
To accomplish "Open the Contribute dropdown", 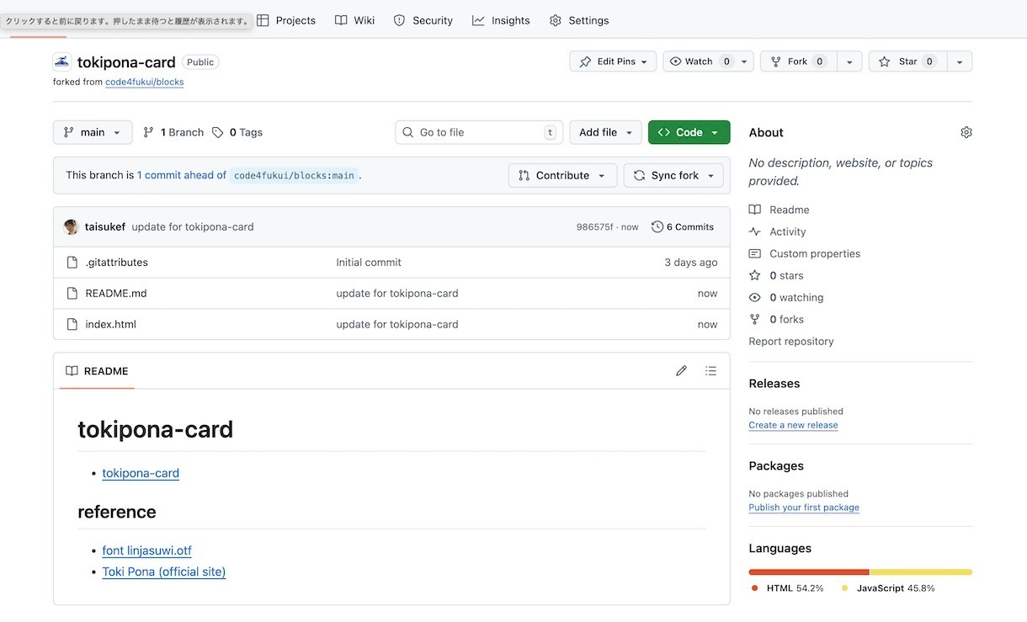I will coord(562,175).
